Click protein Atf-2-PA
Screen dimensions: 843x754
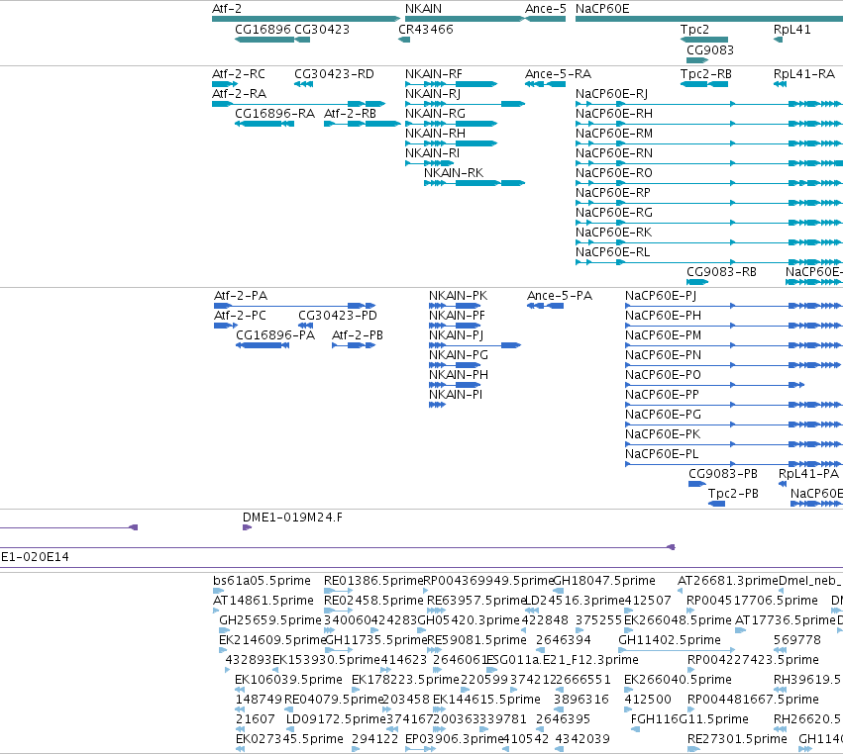click(x=294, y=306)
